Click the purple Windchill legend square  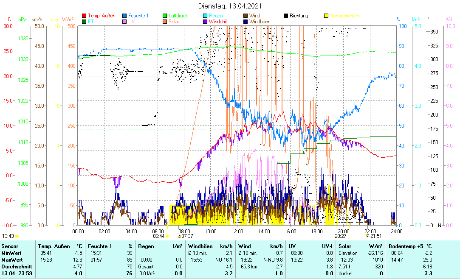tap(205, 22)
